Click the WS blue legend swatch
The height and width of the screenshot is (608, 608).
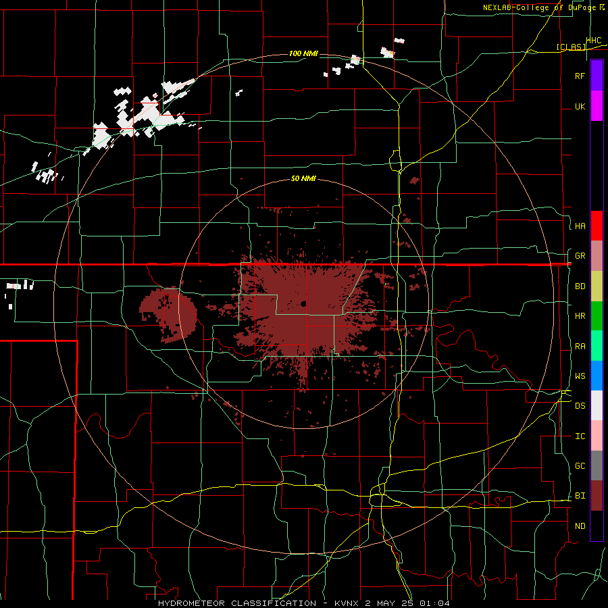coord(597,376)
